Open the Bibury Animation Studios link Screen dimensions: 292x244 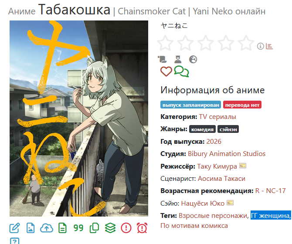[x=227, y=154]
